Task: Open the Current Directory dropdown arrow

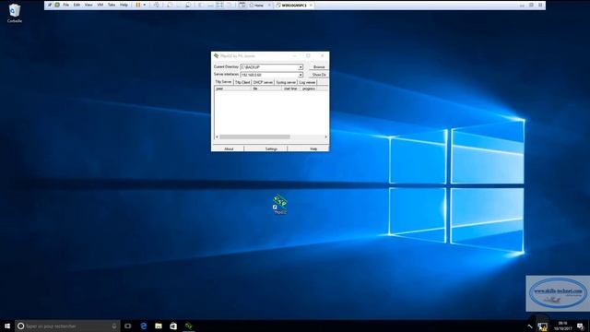Action: click(301, 67)
